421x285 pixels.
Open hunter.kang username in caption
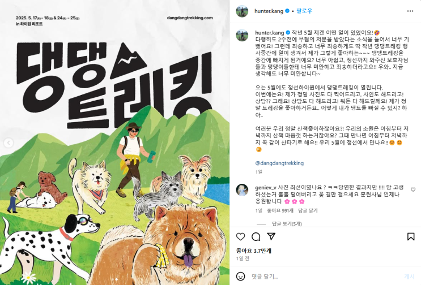pos(269,33)
